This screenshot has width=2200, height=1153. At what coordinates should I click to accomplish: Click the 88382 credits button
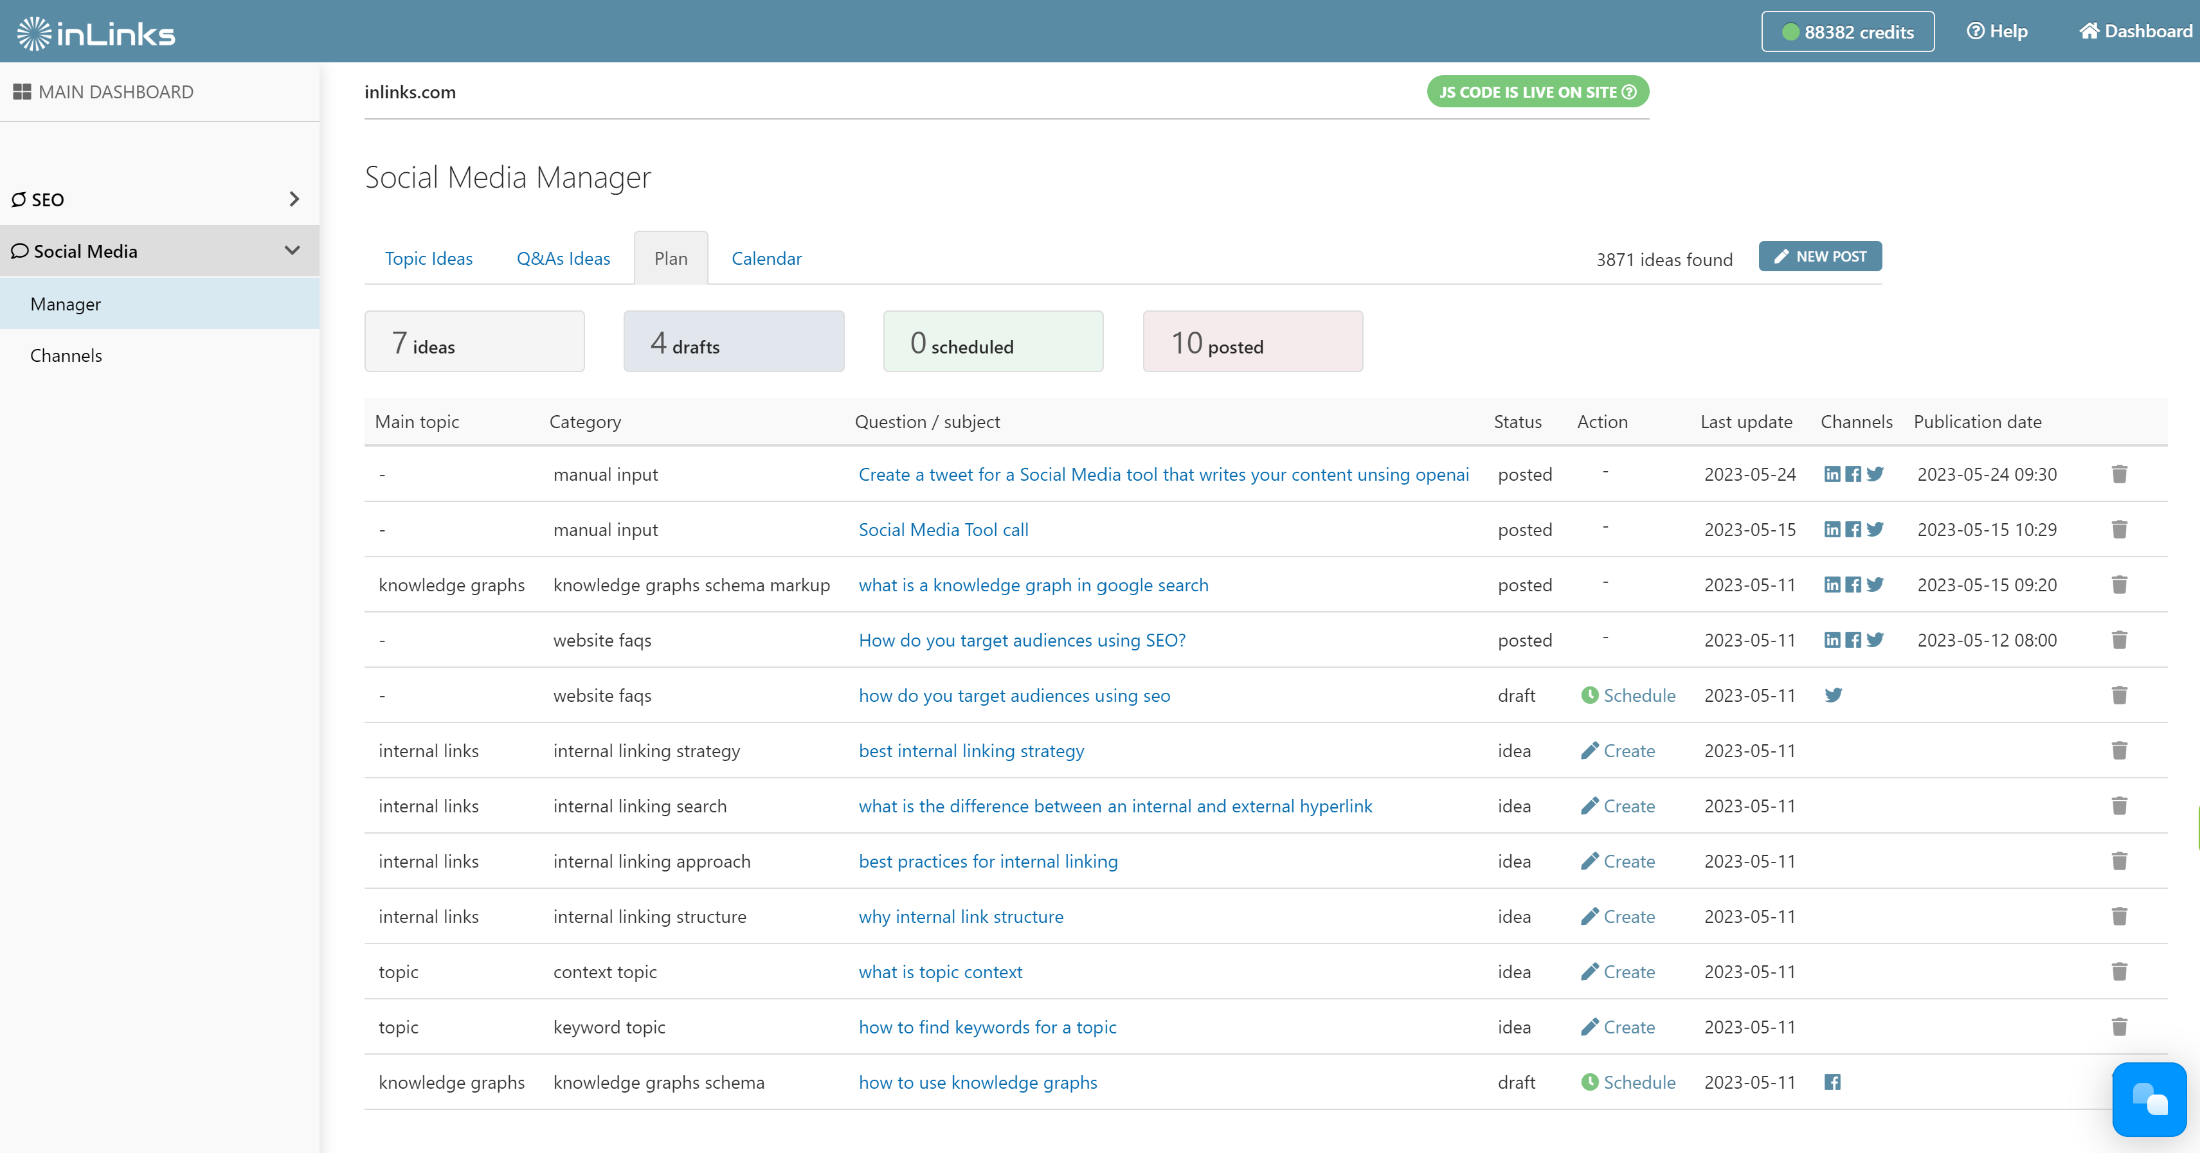tap(1847, 31)
